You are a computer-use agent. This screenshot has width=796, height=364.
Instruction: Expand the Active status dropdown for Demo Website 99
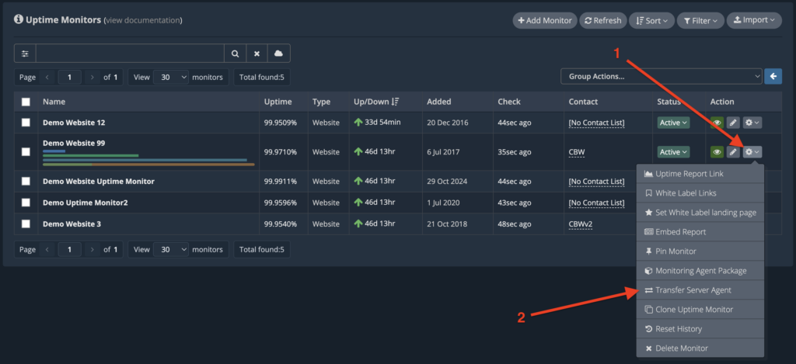674,152
